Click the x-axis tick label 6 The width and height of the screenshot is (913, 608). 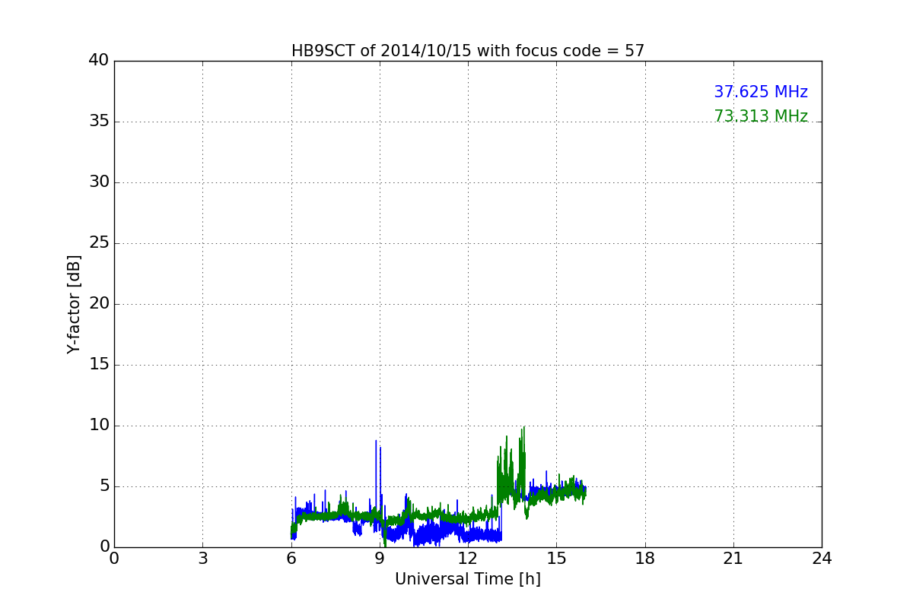291,558
